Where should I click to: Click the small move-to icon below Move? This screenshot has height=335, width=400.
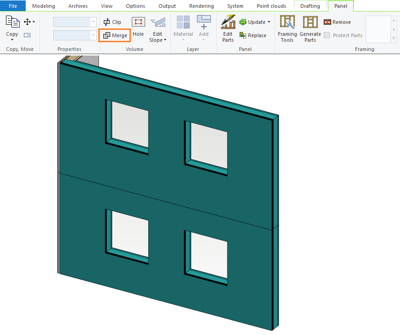coord(27,35)
